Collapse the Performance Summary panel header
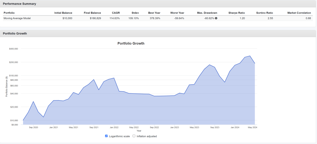 pos(20,4)
